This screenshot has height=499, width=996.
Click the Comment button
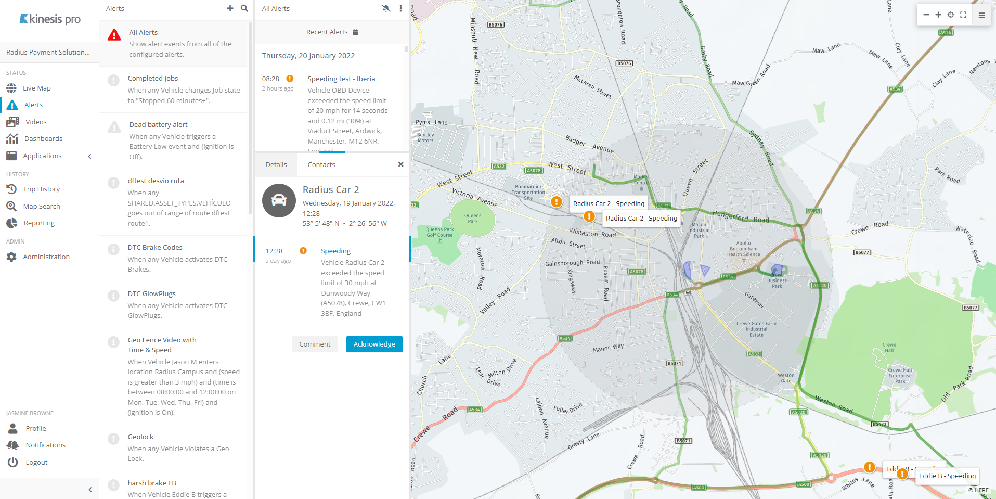(315, 344)
